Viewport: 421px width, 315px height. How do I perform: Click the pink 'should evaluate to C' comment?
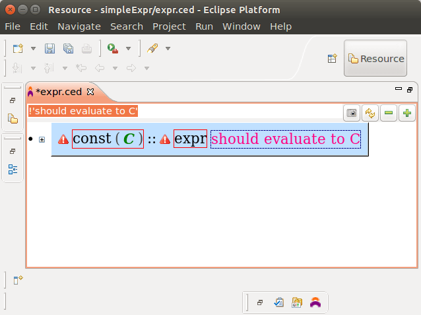pos(285,139)
